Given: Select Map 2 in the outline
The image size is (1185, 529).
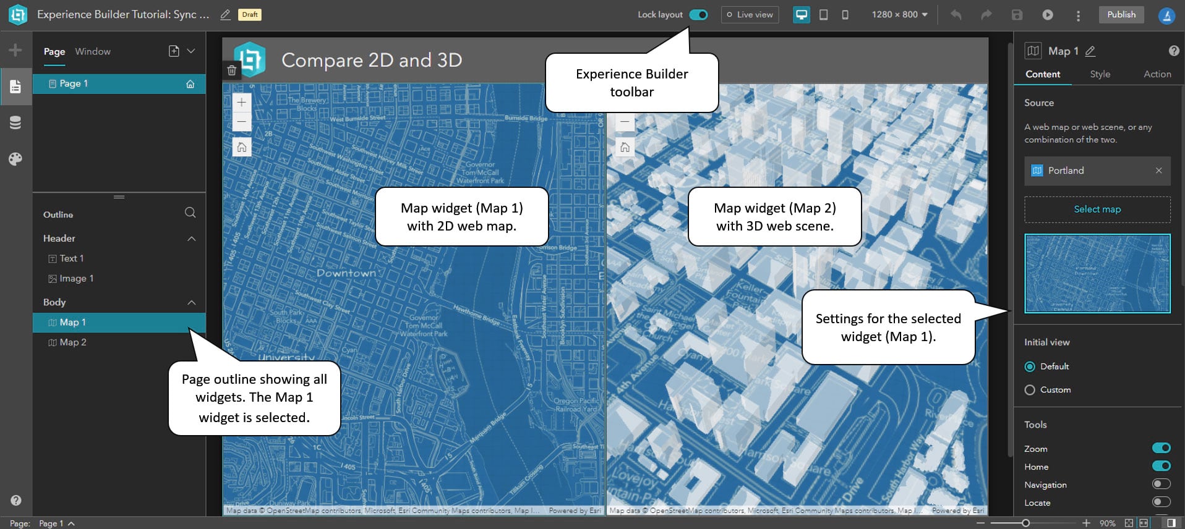Looking at the screenshot, I should (119, 342).
